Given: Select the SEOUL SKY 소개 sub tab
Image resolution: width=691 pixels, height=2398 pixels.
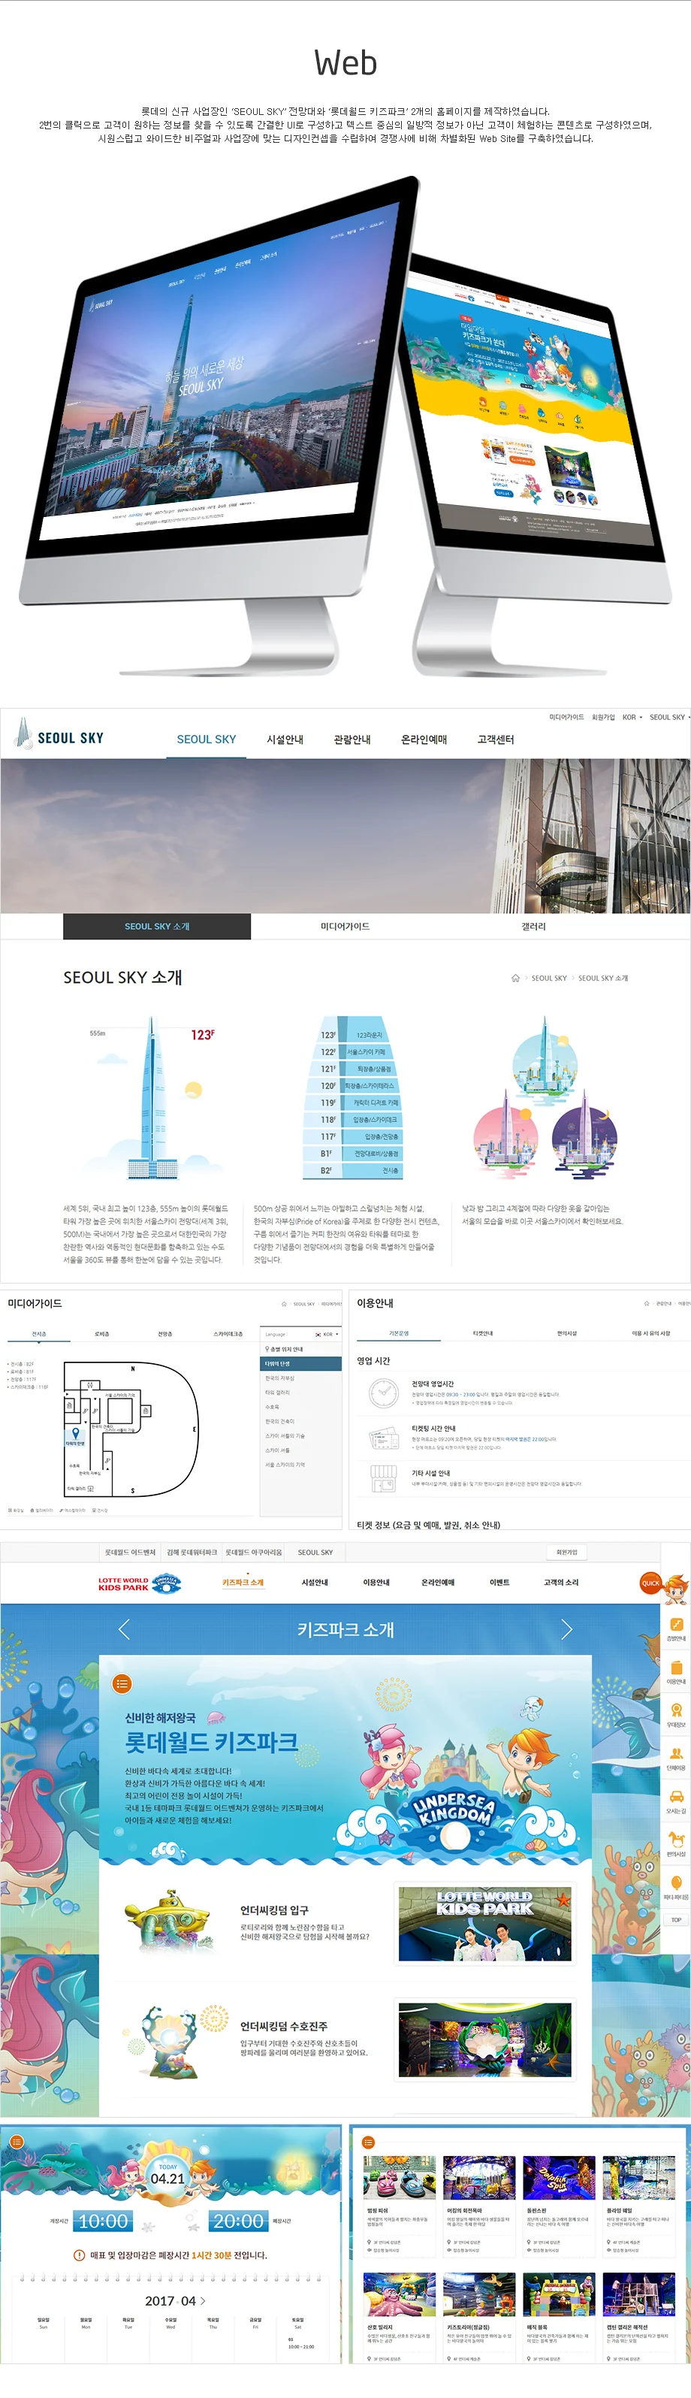Looking at the screenshot, I should [157, 927].
